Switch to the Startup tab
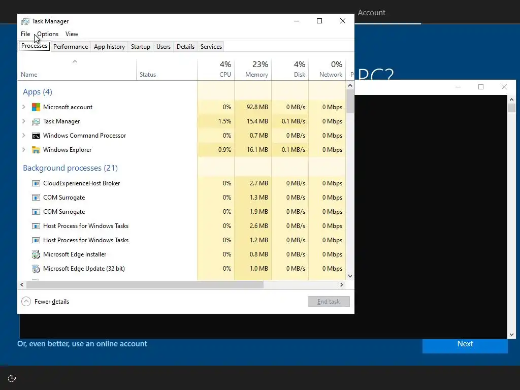Image resolution: width=520 pixels, height=390 pixels. tap(141, 47)
